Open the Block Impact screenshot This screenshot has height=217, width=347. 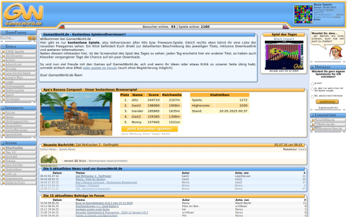[284, 55]
